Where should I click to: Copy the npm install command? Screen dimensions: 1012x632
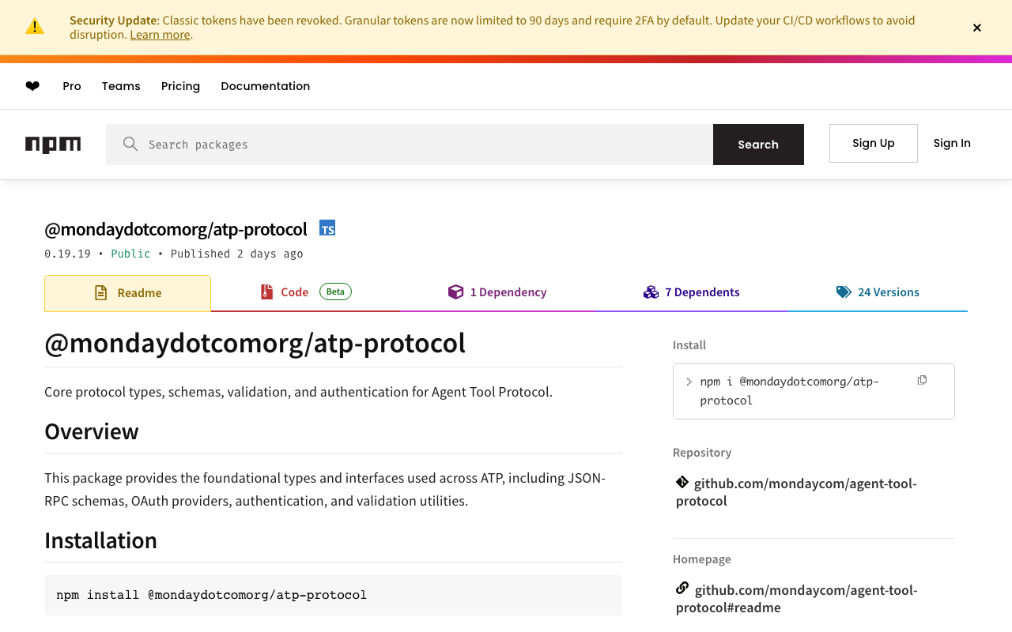click(x=922, y=381)
